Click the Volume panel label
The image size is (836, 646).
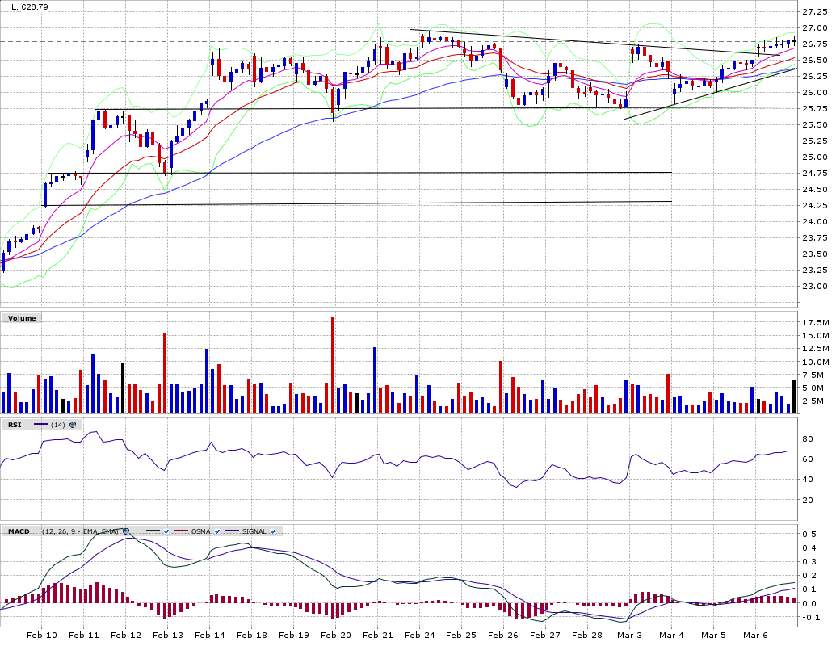tap(22, 318)
